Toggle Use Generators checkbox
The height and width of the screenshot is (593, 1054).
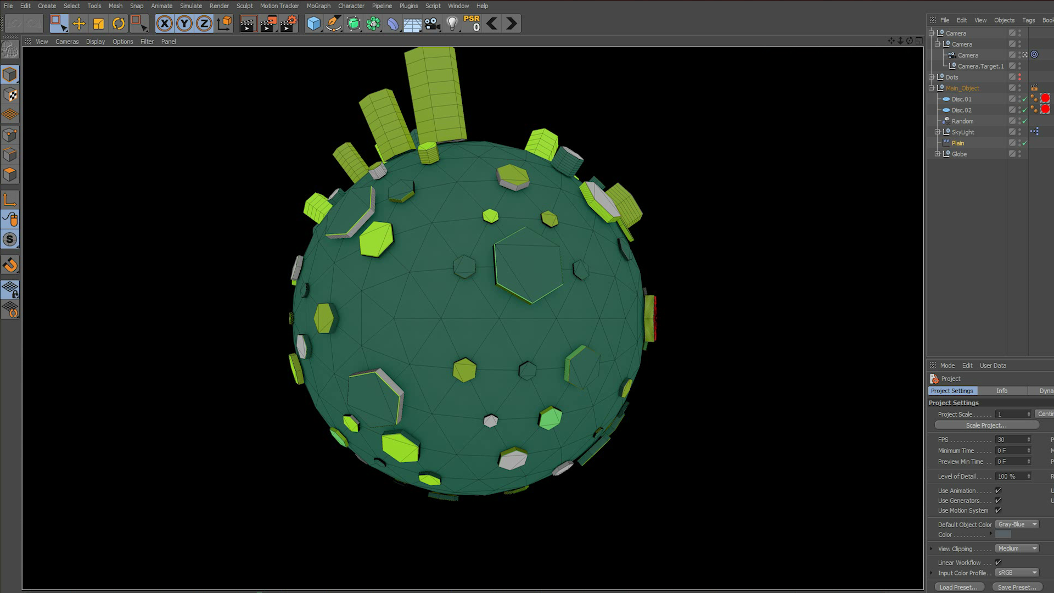tap(998, 500)
